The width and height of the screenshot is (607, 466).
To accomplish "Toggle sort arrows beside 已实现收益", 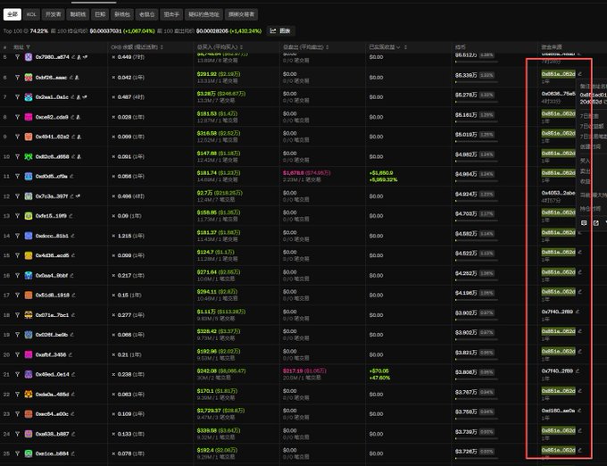I will (x=405, y=47).
